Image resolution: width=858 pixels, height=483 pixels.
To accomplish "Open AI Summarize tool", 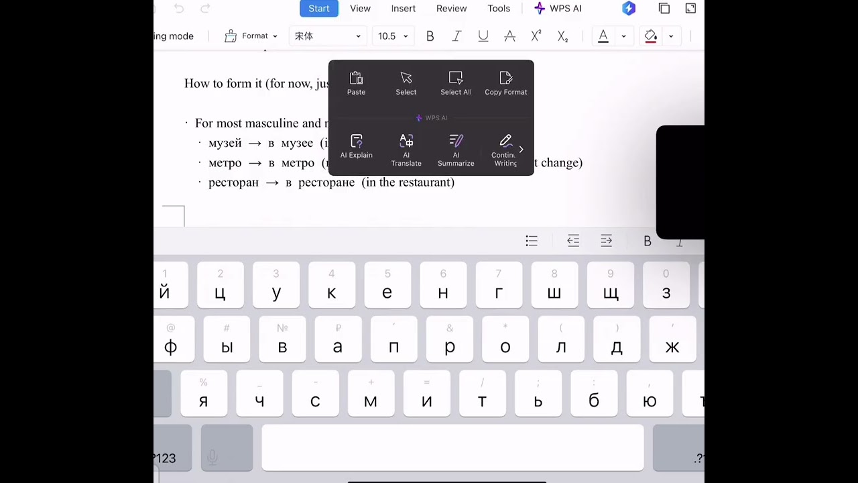I will (456, 150).
